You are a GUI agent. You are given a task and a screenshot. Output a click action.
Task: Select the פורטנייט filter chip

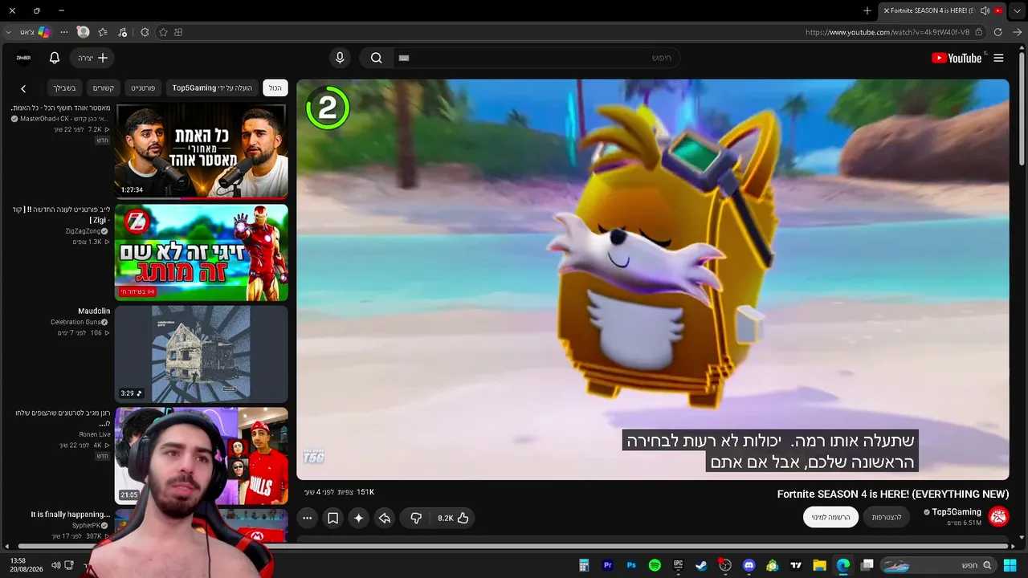[143, 88]
